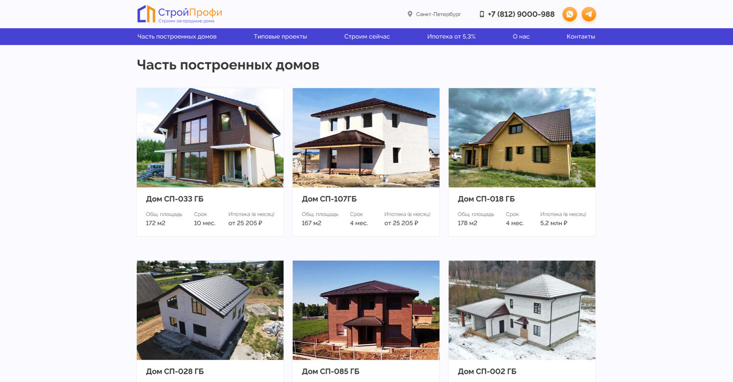Open WhatsApp chat via orange icon
Viewport: 733px width, 382px height.
tap(570, 14)
